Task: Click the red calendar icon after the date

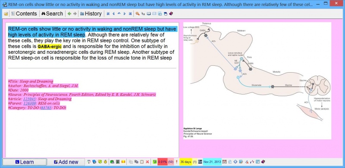Action: click(224, 162)
